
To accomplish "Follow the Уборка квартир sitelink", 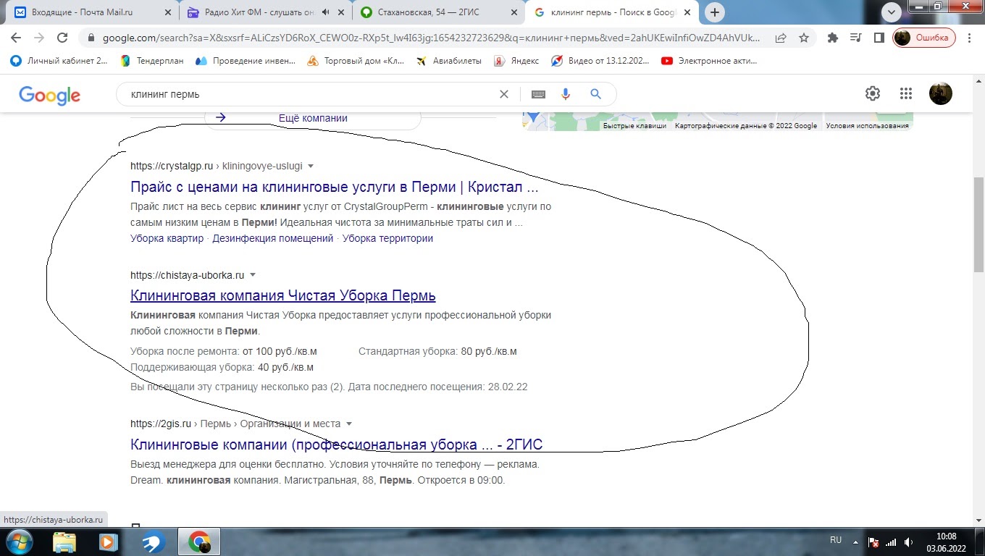I will 167,238.
